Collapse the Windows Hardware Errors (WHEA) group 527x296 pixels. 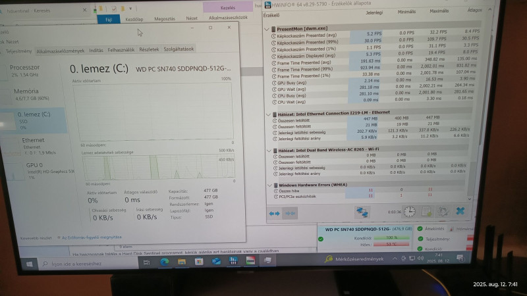(269, 185)
